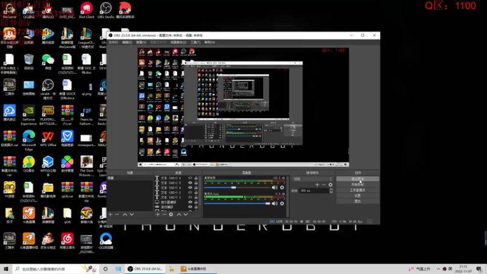Mute the desktop audio speaker icon
The image size is (487, 274).
[x=275, y=187]
